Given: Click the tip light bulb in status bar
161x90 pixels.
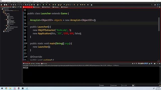Looking at the screenshot, I should tap(160, 85).
